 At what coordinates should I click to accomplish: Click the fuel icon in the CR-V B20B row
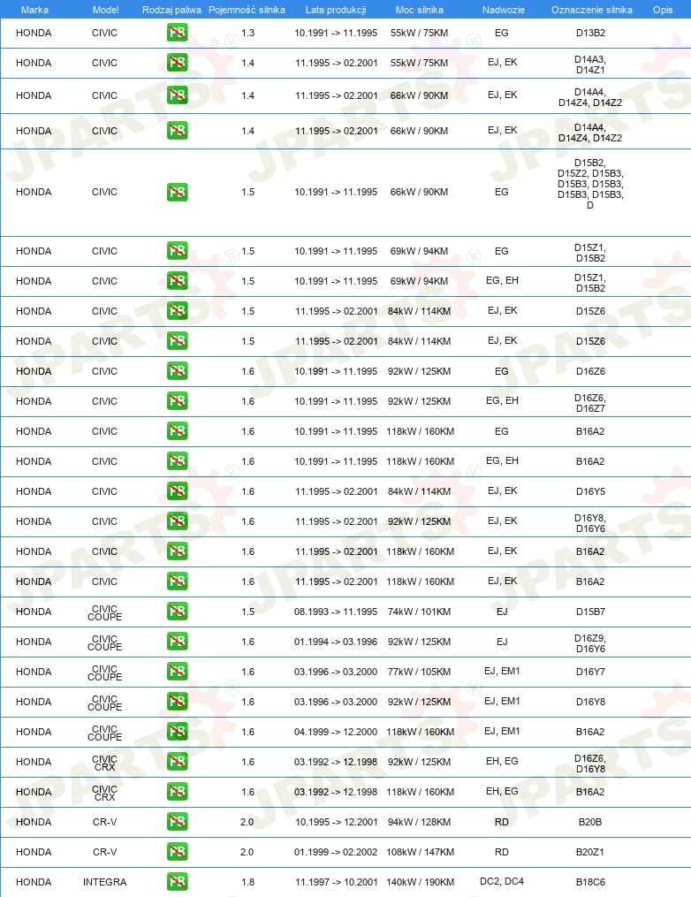pos(178,822)
